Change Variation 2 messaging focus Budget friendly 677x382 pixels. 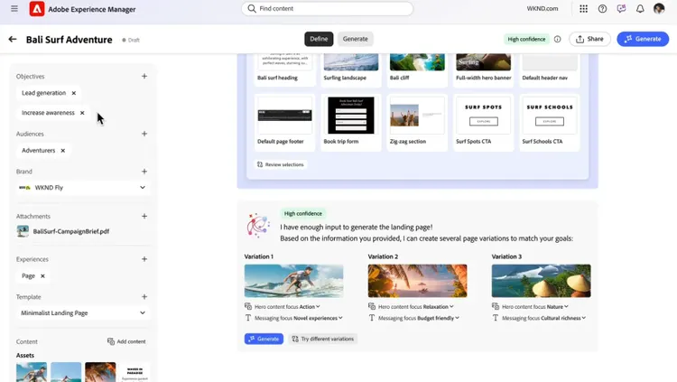click(x=439, y=318)
